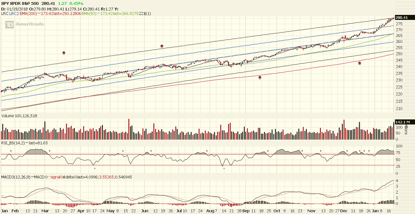This screenshot has width=415, height=214.
Task: Click the green RSI buy arrow near April 17
Action: (94, 168)
